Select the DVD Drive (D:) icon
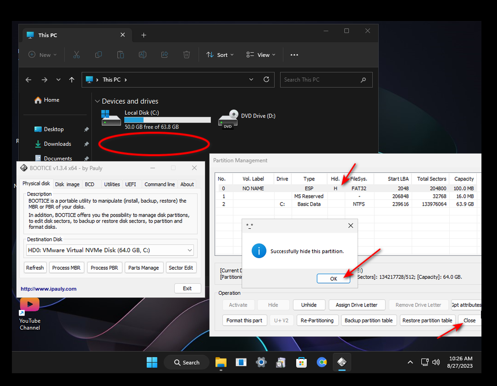Screen dimensions: 497x386 (228, 119)
